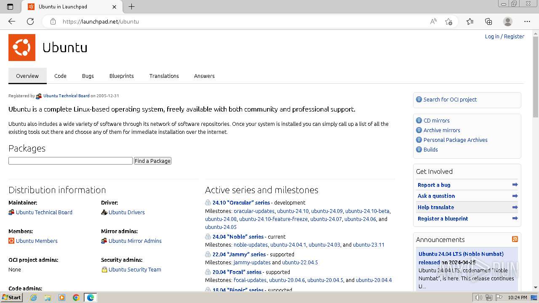Viewport: 539px width, 303px height.
Task: Click the package search input field
Action: (70, 161)
